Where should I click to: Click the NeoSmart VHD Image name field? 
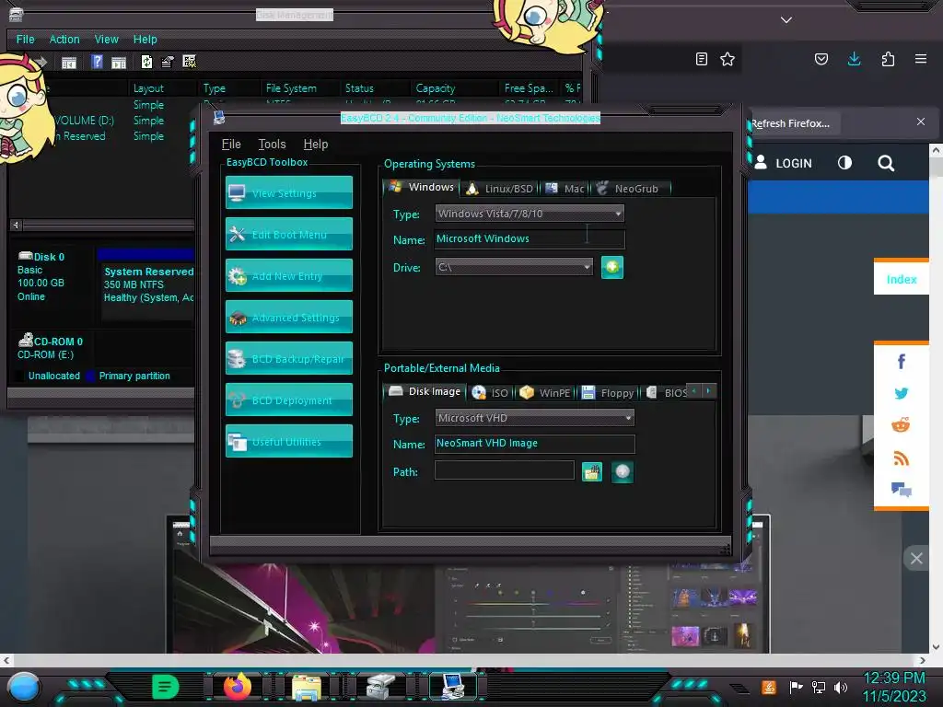[534, 443]
